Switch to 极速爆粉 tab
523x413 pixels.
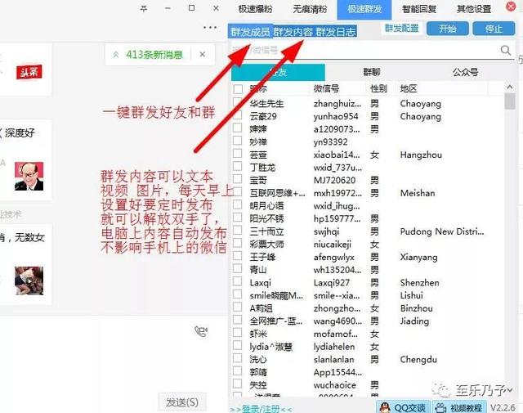click(x=255, y=9)
